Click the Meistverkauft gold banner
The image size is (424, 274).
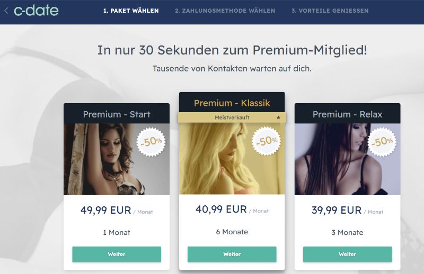[232, 118]
